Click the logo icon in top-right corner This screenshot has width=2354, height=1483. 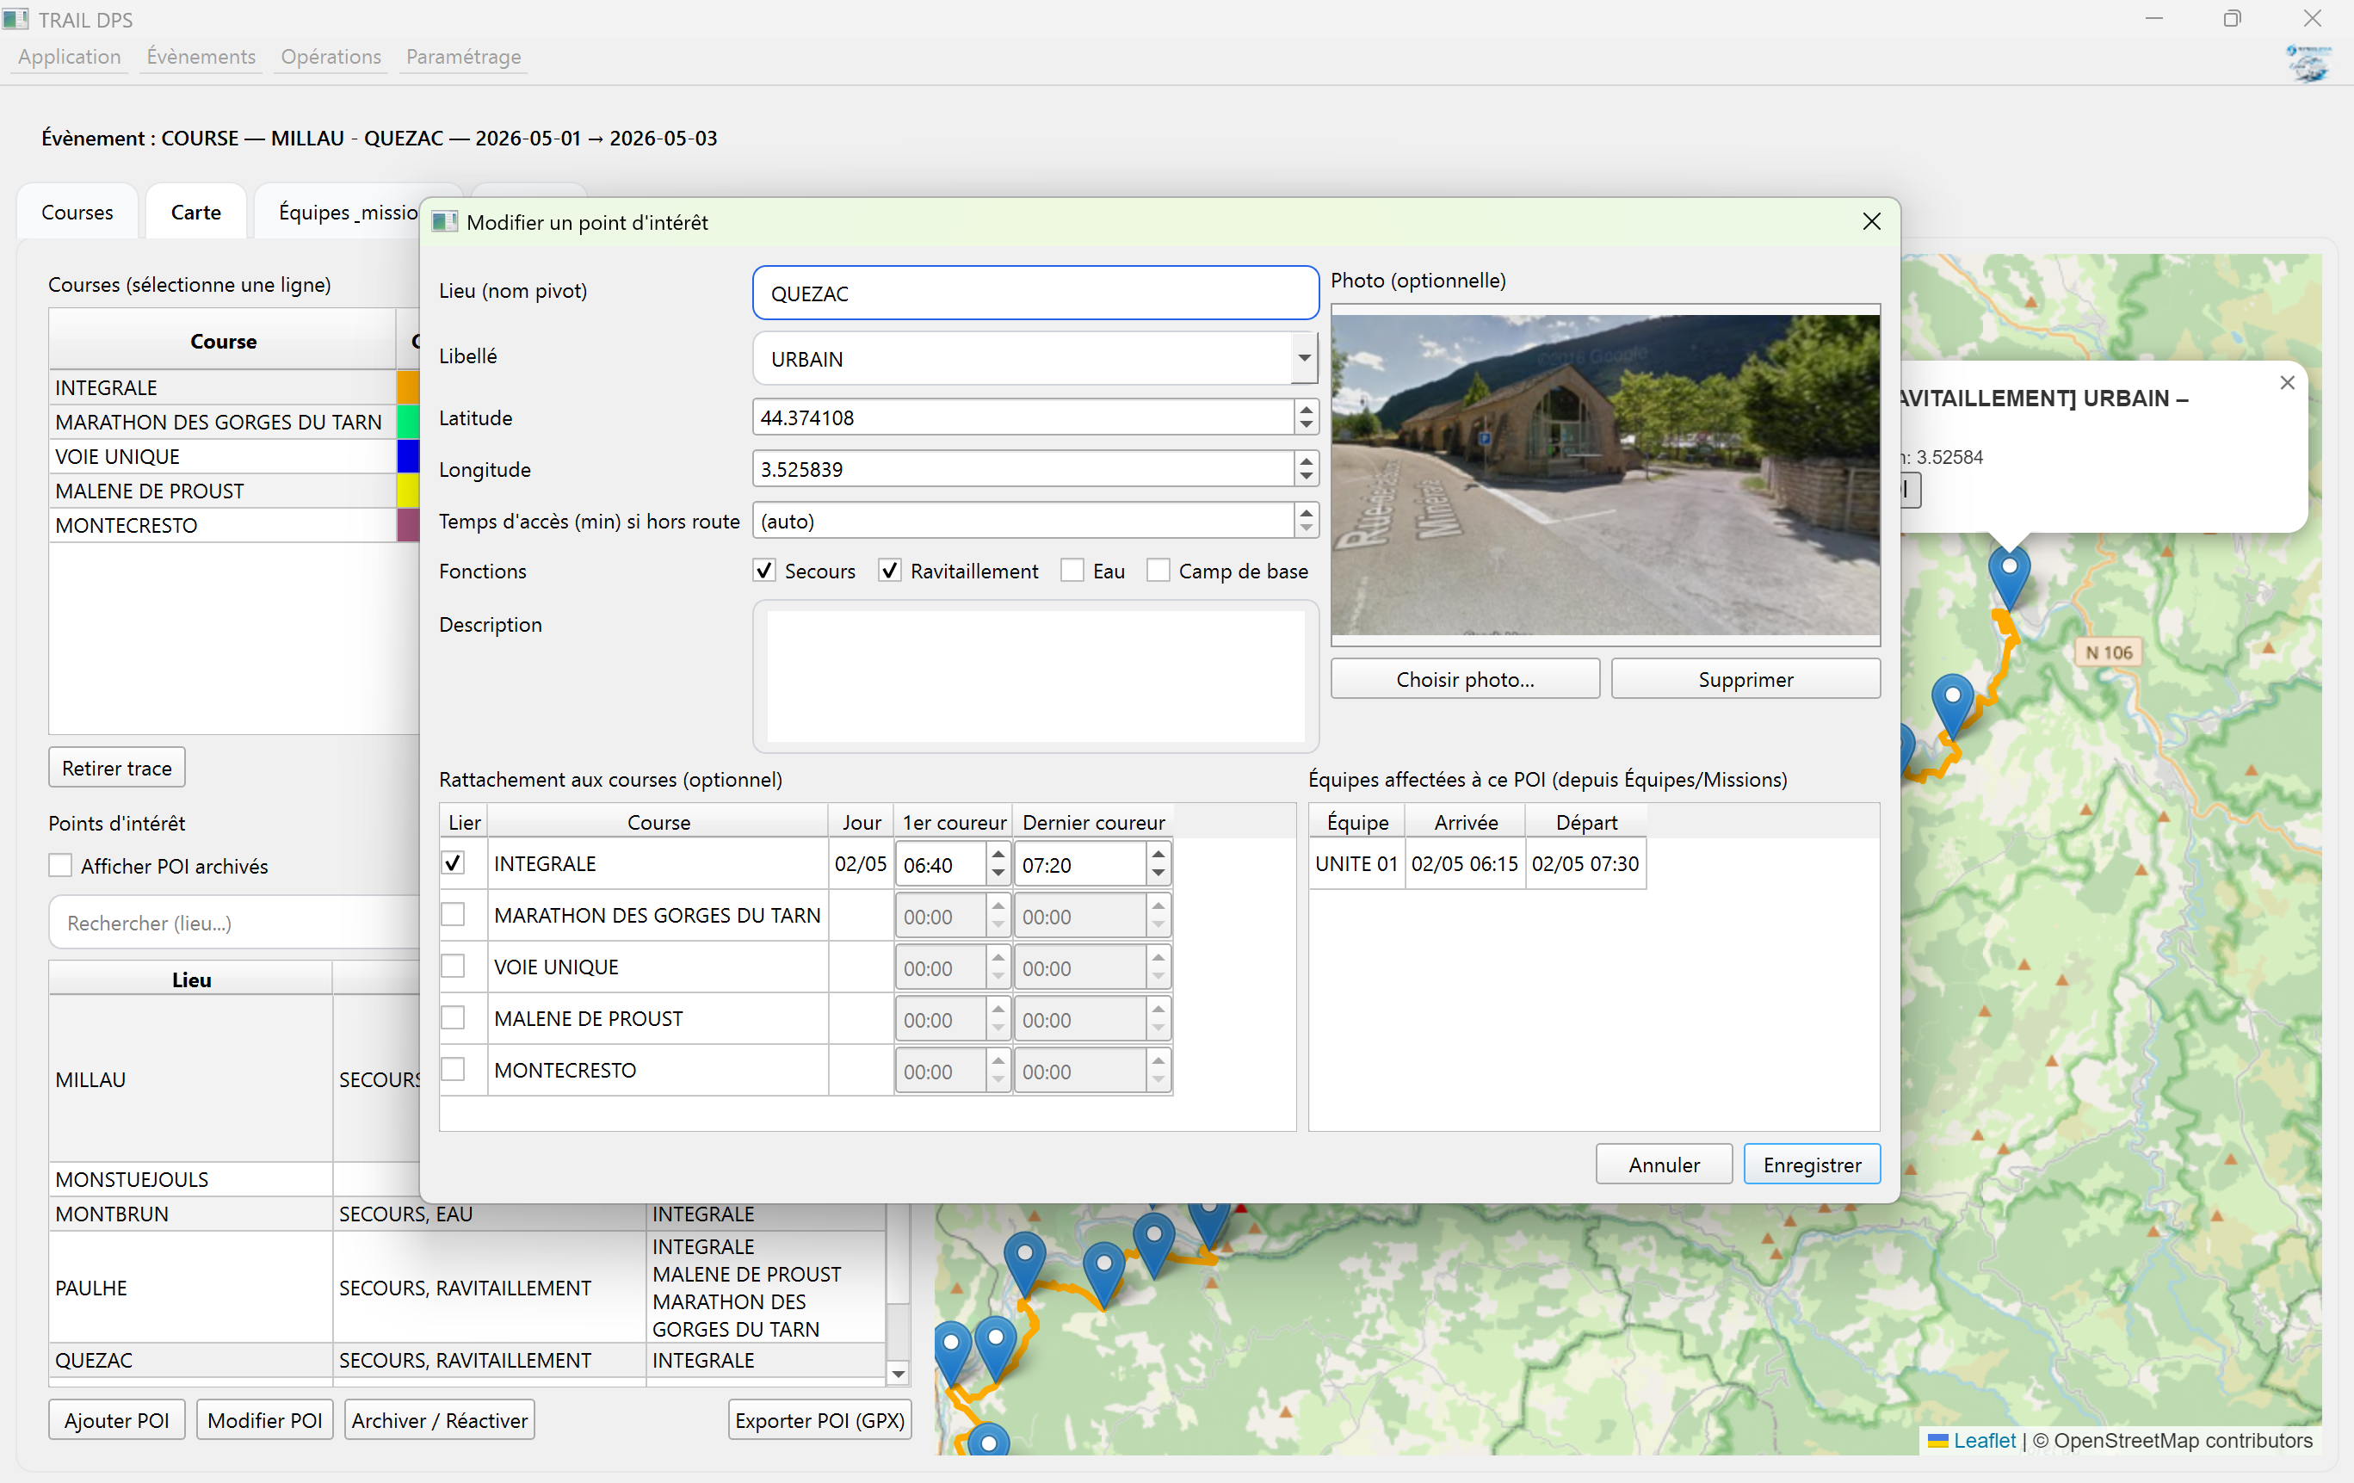(2309, 64)
